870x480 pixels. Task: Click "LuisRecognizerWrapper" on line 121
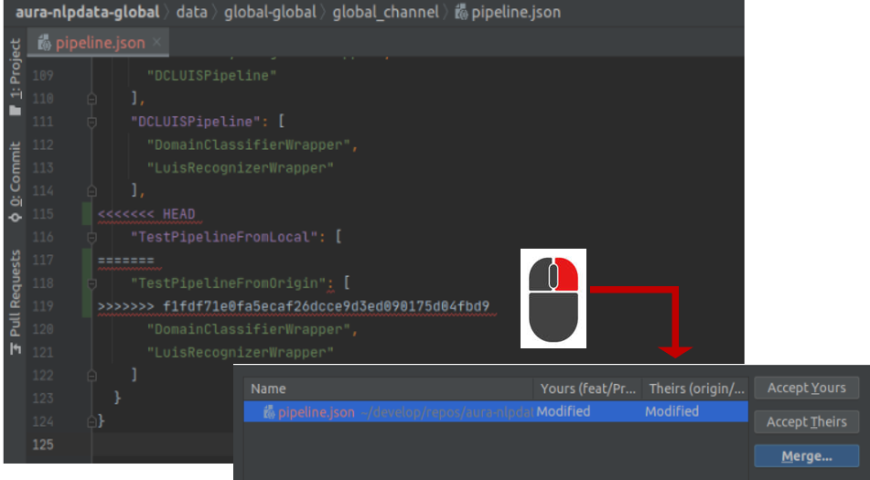click(x=240, y=353)
